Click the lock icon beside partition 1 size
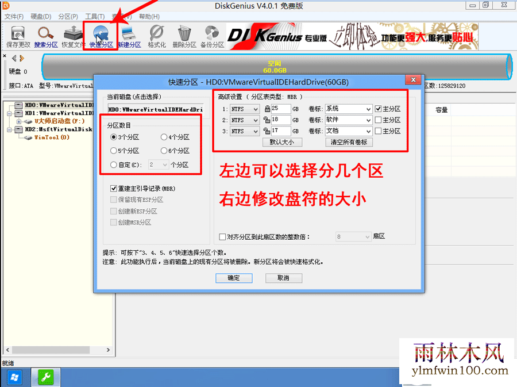 pyautogui.click(x=267, y=109)
